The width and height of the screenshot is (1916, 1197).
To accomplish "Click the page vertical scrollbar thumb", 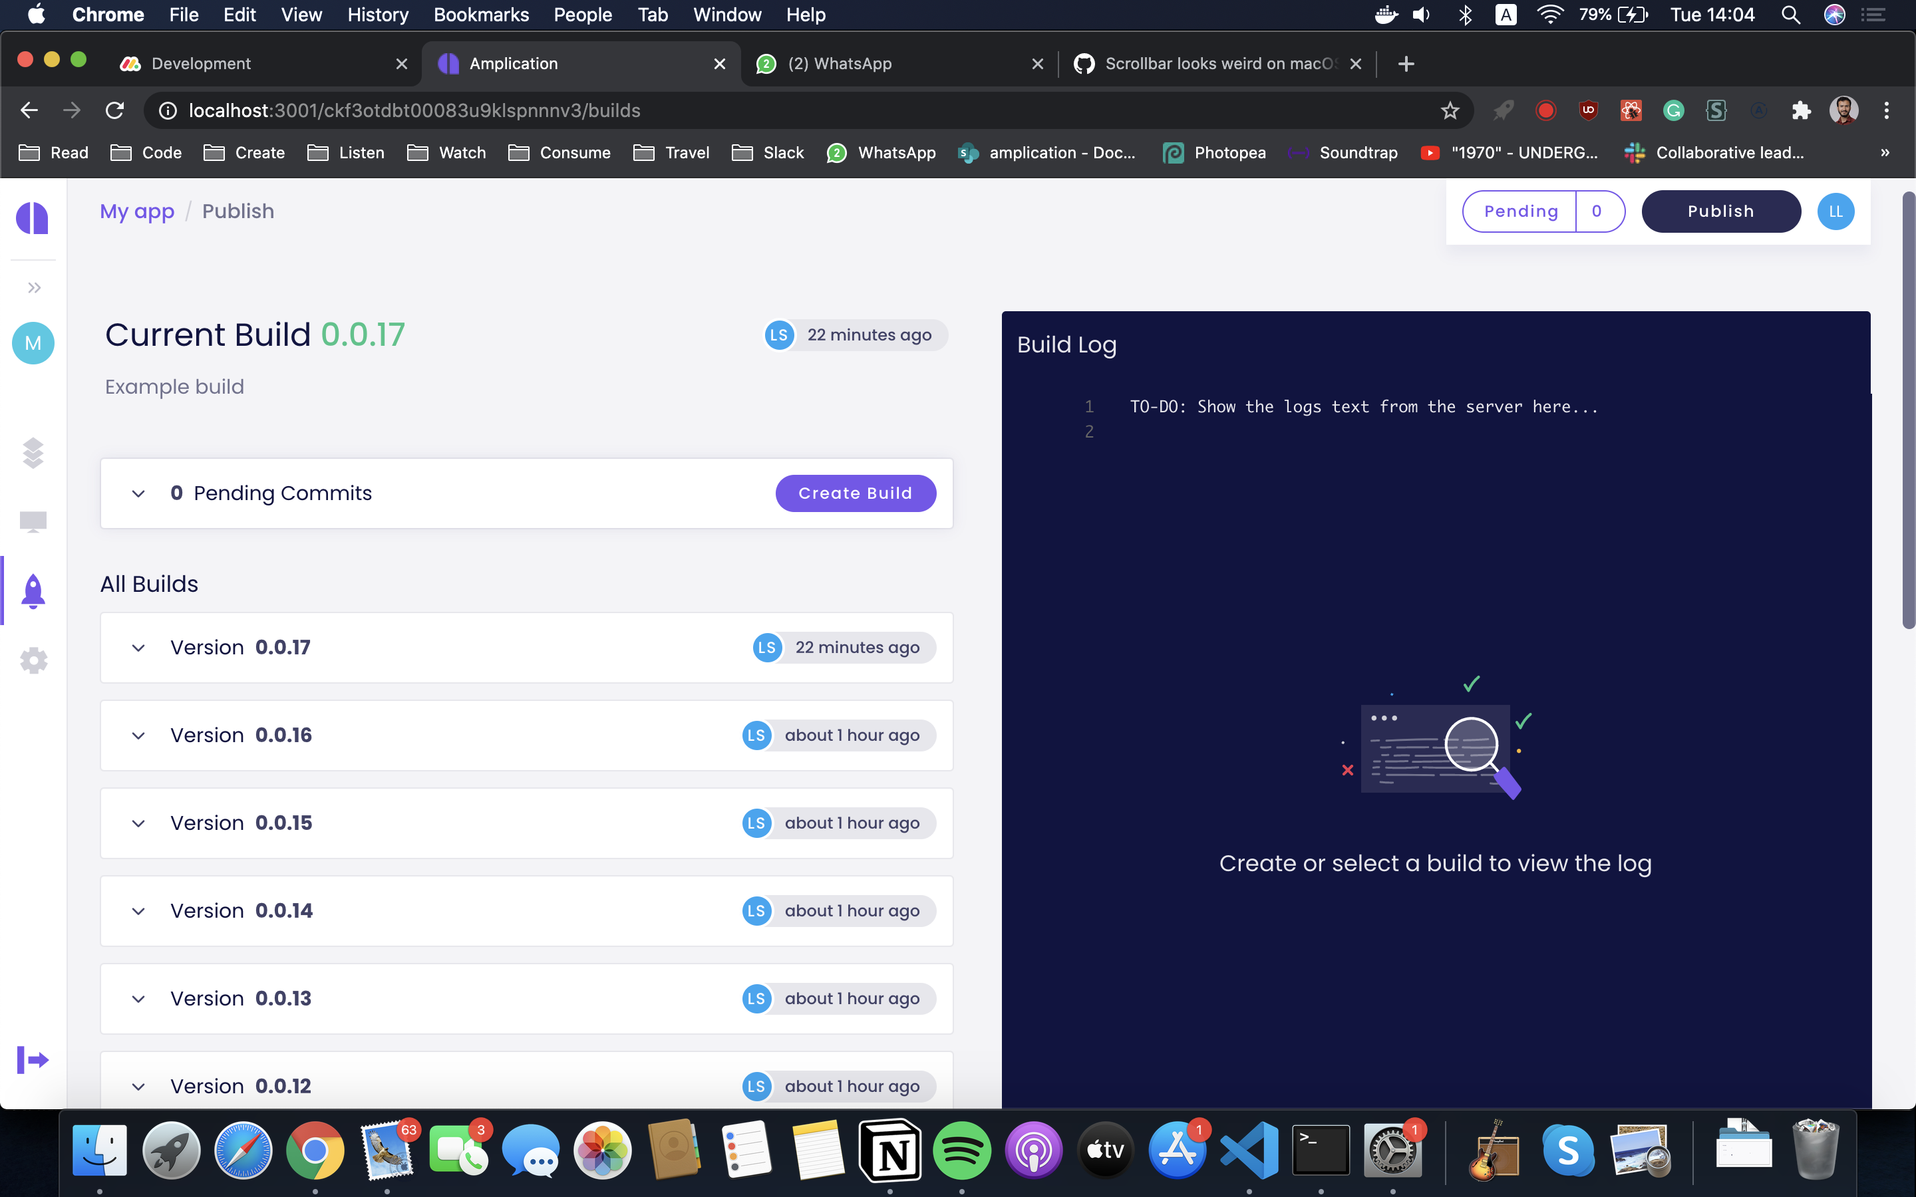I will [1908, 410].
